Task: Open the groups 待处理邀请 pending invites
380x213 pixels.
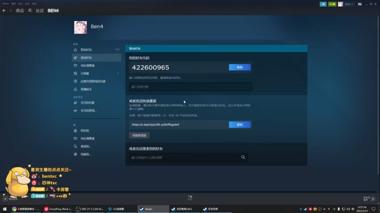Action: pos(96,139)
